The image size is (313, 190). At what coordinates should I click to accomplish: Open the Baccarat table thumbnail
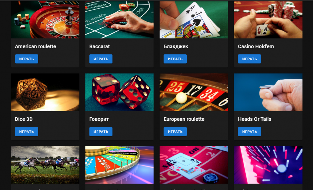pos(120,20)
